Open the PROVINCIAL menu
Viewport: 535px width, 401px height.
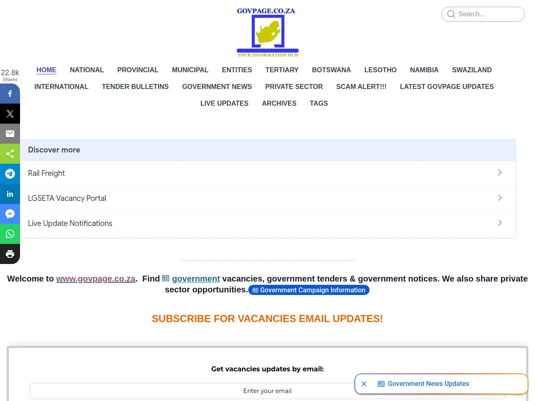(138, 70)
